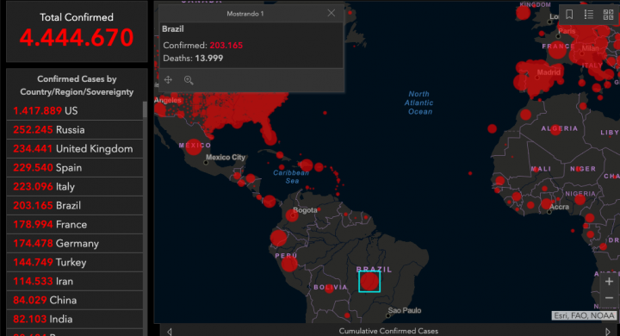
Task: Click the pan icon in the Brazil popup
Action: (168, 80)
